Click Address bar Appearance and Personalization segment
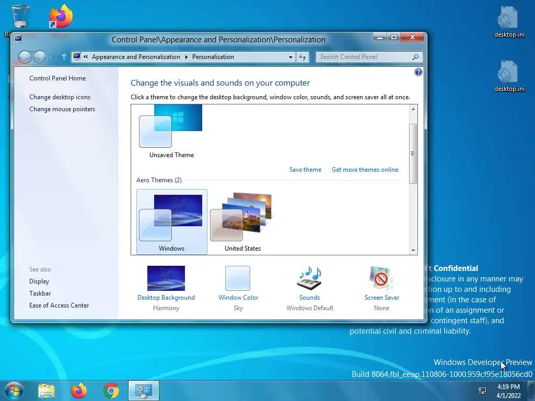 136,57
